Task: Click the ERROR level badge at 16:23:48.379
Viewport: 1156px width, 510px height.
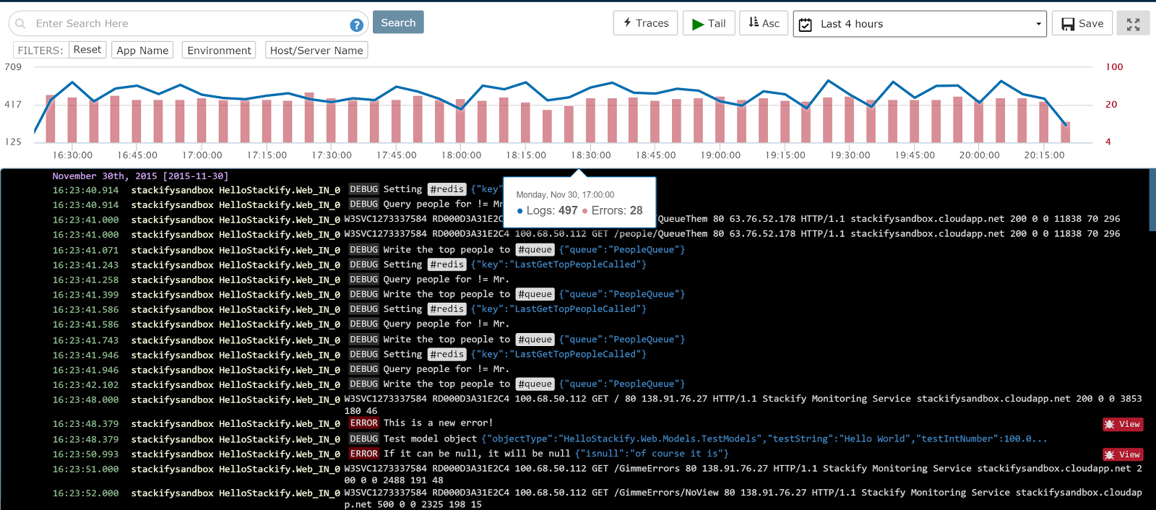Action: [364, 423]
